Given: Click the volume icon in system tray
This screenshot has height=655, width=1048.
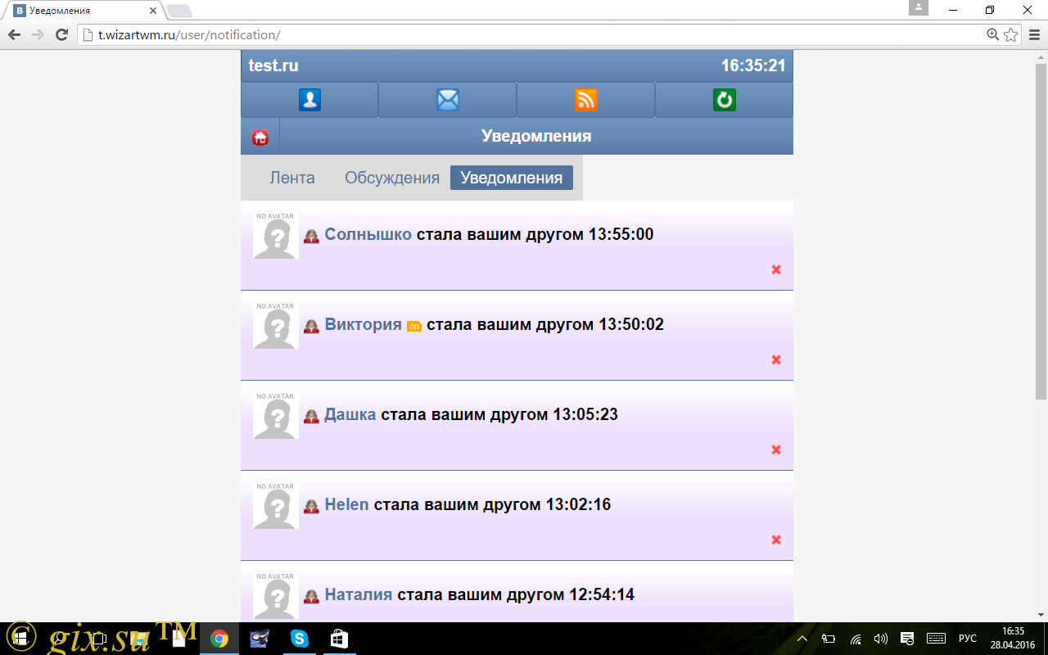Looking at the screenshot, I should (x=881, y=639).
